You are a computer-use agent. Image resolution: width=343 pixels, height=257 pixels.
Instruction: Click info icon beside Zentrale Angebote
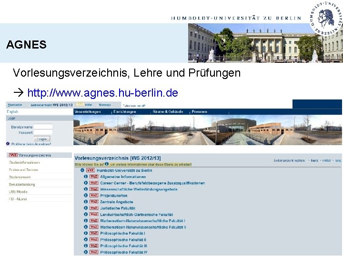(x=86, y=202)
